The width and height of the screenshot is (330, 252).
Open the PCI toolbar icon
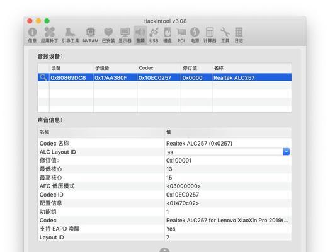pos(181,35)
